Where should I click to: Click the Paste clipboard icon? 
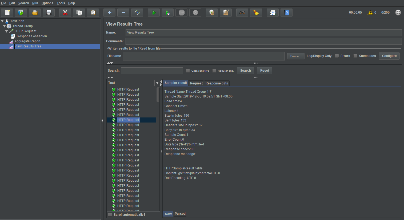[x=93, y=13]
